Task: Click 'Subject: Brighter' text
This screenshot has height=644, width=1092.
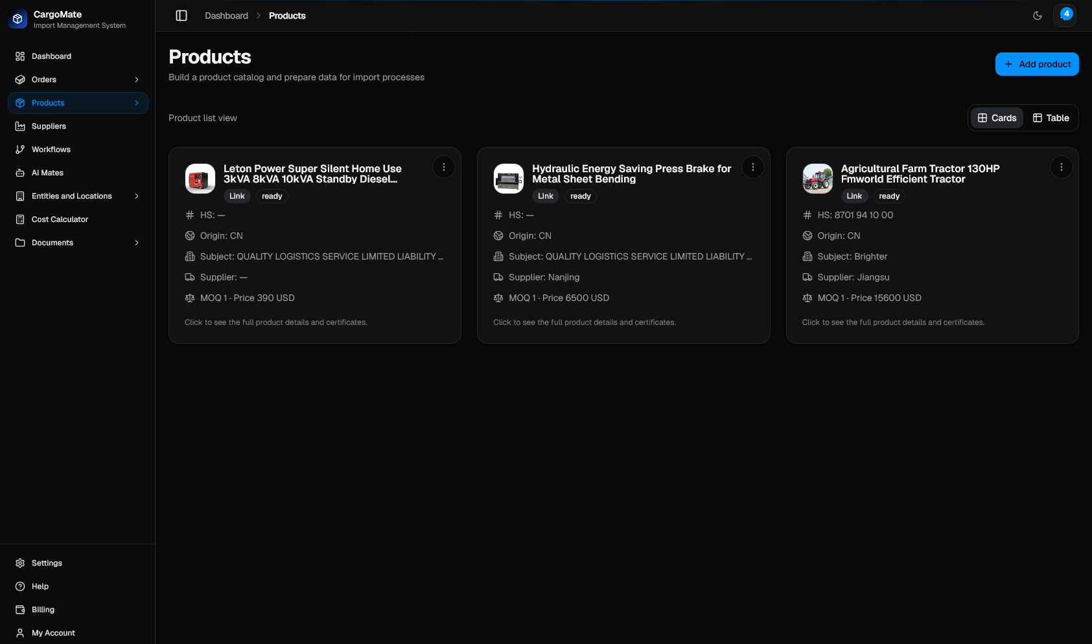Action: click(852, 256)
